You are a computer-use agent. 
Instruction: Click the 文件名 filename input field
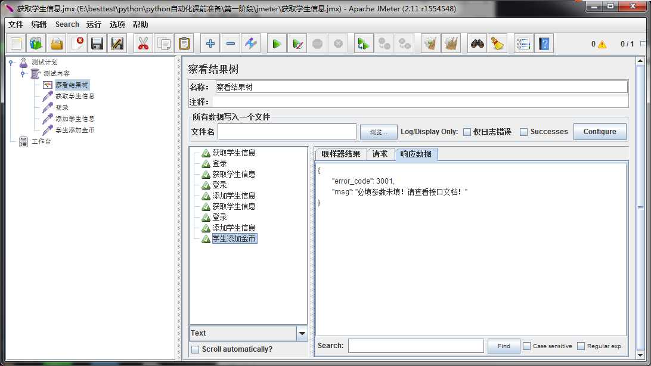(x=287, y=132)
